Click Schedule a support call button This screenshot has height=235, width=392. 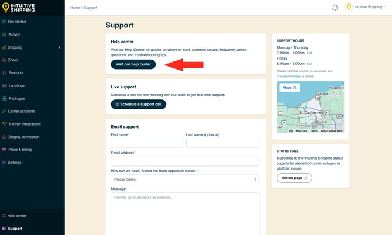point(138,105)
